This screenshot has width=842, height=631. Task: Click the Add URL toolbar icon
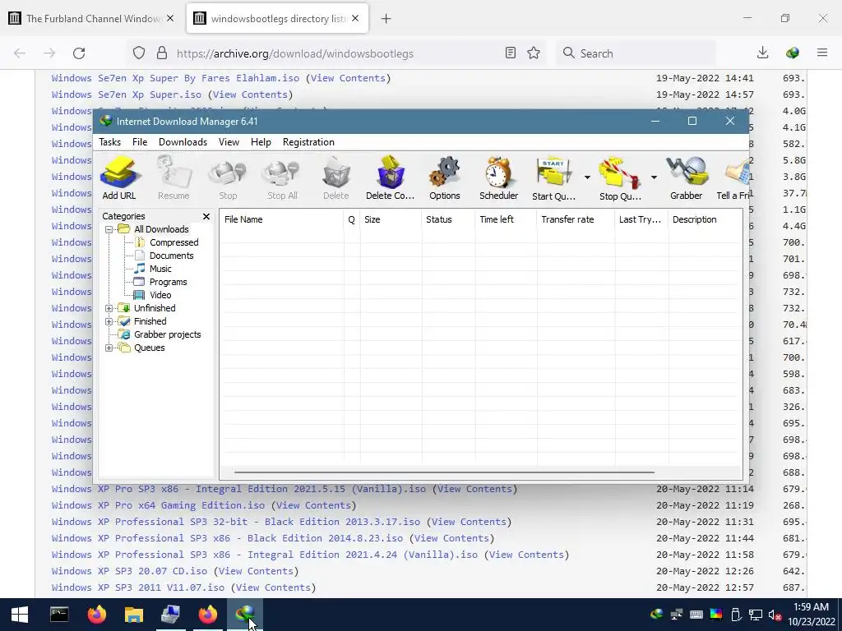coord(119,177)
